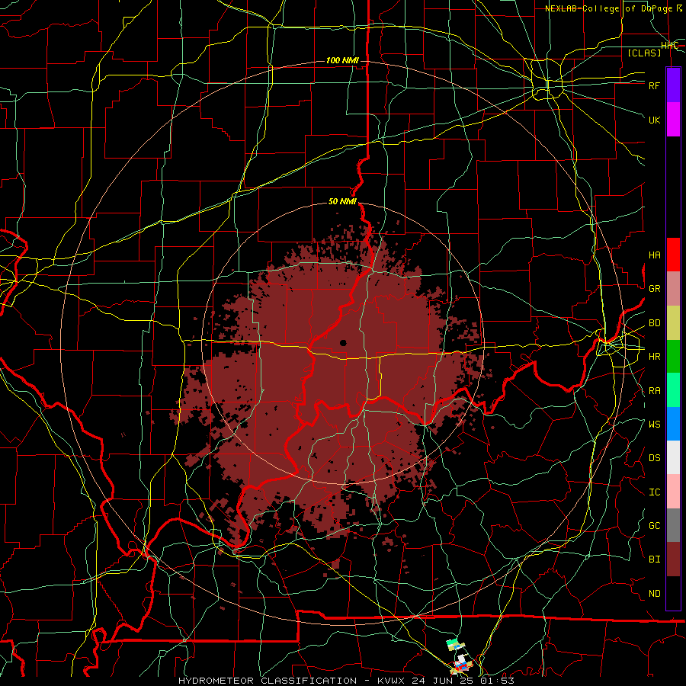Click the 'BI' legend label
The image size is (686, 686).
coord(654,559)
